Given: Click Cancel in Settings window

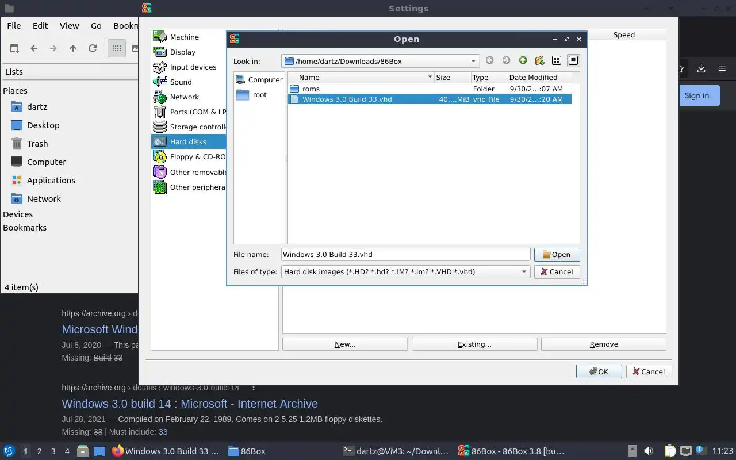Looking at the screenshot, I should coord(649,371).
